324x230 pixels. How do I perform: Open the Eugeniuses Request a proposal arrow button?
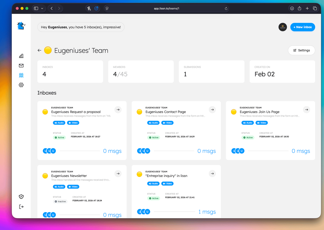tap(118, 110)
